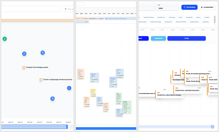Viewport: 219px width, 132px height.
Task: Open the yellow card in middle timeline
Action: 93,93
